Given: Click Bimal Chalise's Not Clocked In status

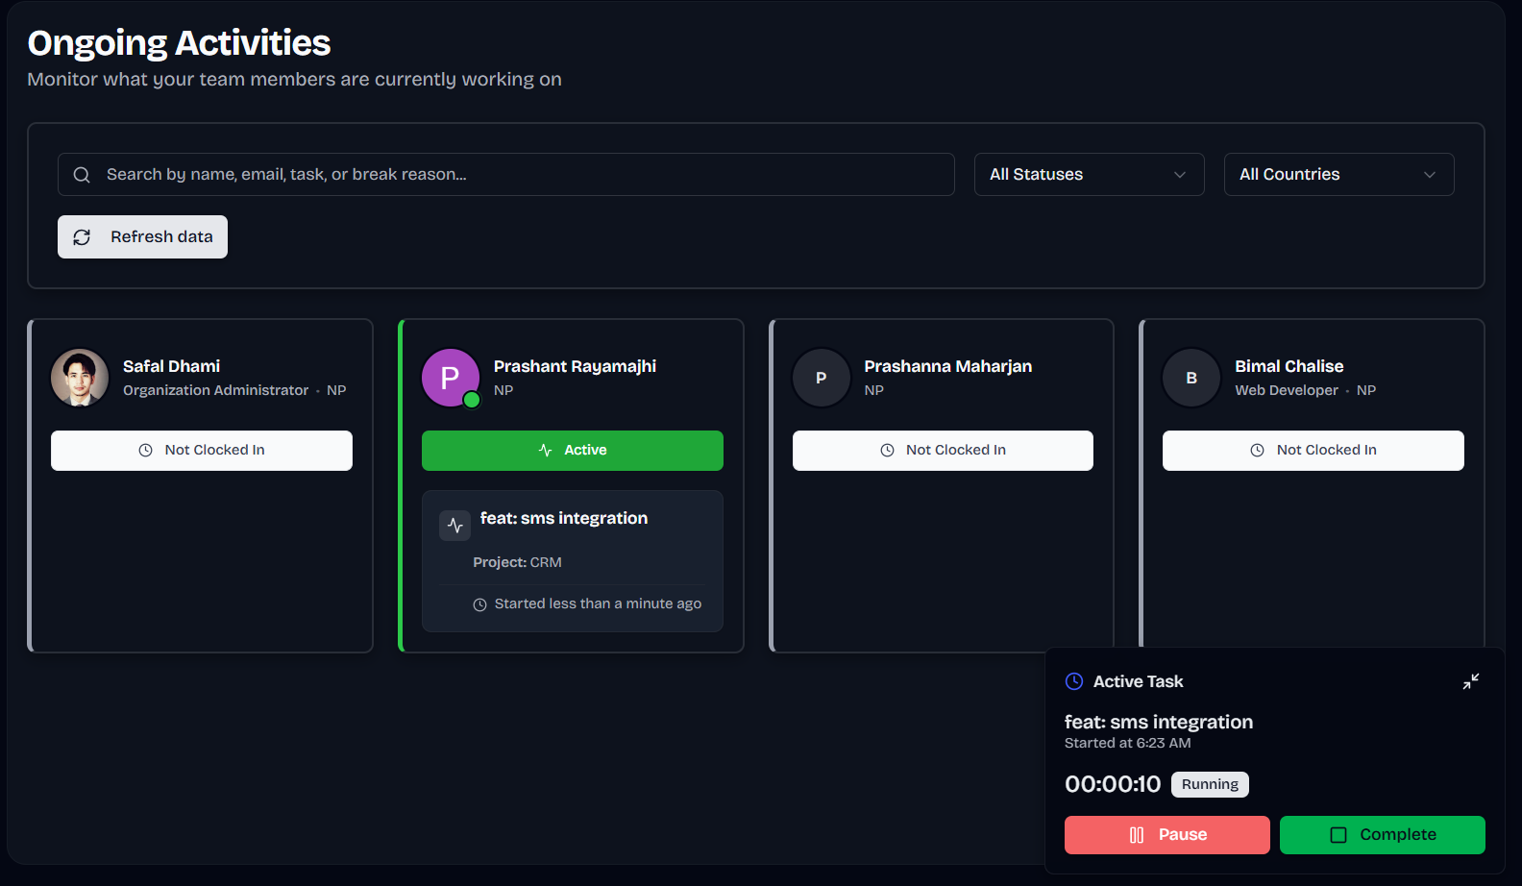Looking at the screenshot, I should coord(1313,451).
